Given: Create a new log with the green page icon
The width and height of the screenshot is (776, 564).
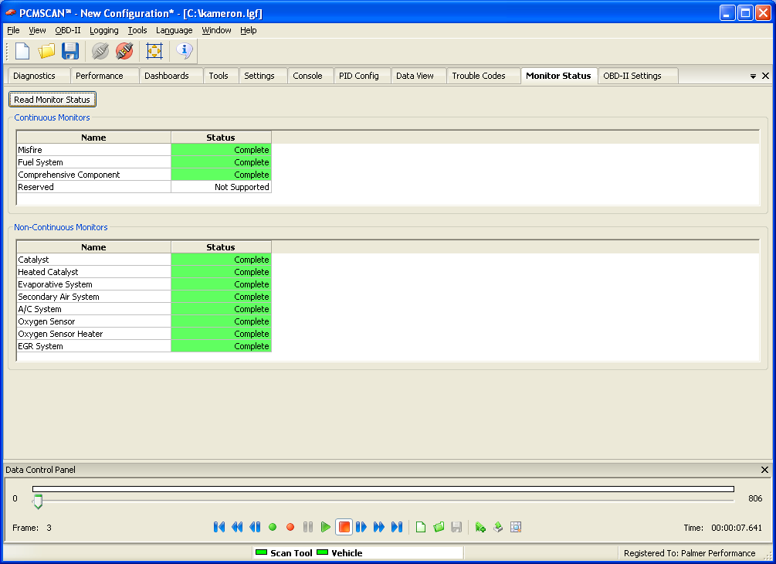Looking at the screenshot, I should point(421,527).
